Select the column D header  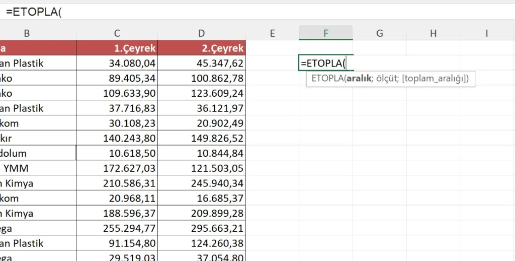pos(201,33)
